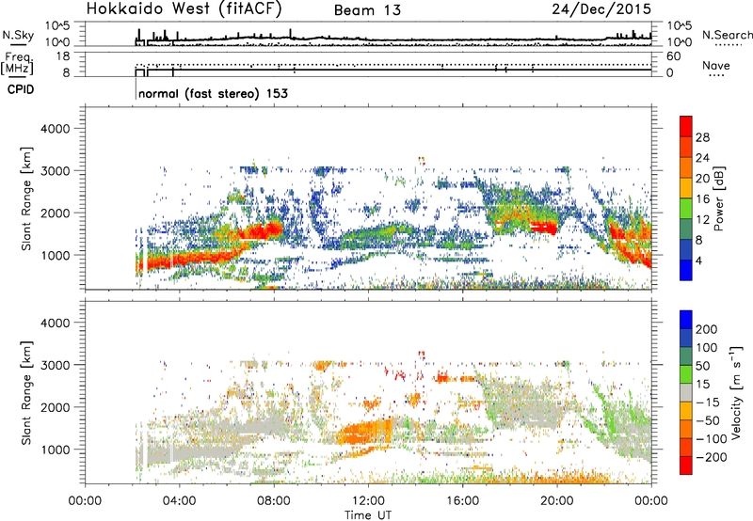Click the blue bottom of power color bar
The image size is (753, 521).
click(x=686, y=270)
